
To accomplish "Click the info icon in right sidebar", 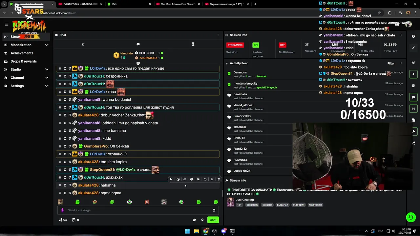I will pos(413,36).
